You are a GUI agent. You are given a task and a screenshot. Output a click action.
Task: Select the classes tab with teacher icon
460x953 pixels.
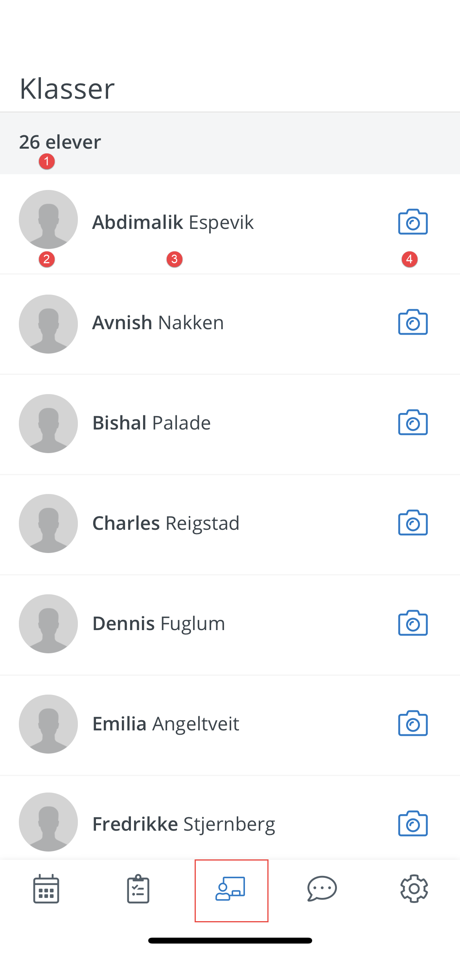coord(230,889)
